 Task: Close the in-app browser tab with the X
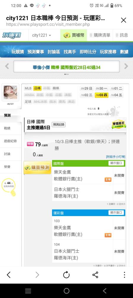124,20
